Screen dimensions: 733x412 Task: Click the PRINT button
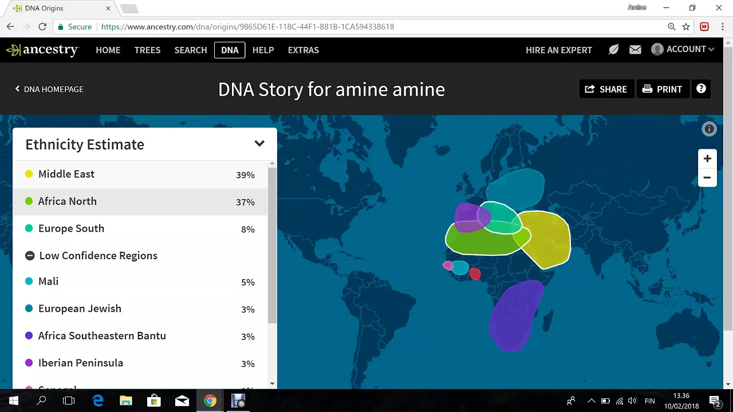662,89
